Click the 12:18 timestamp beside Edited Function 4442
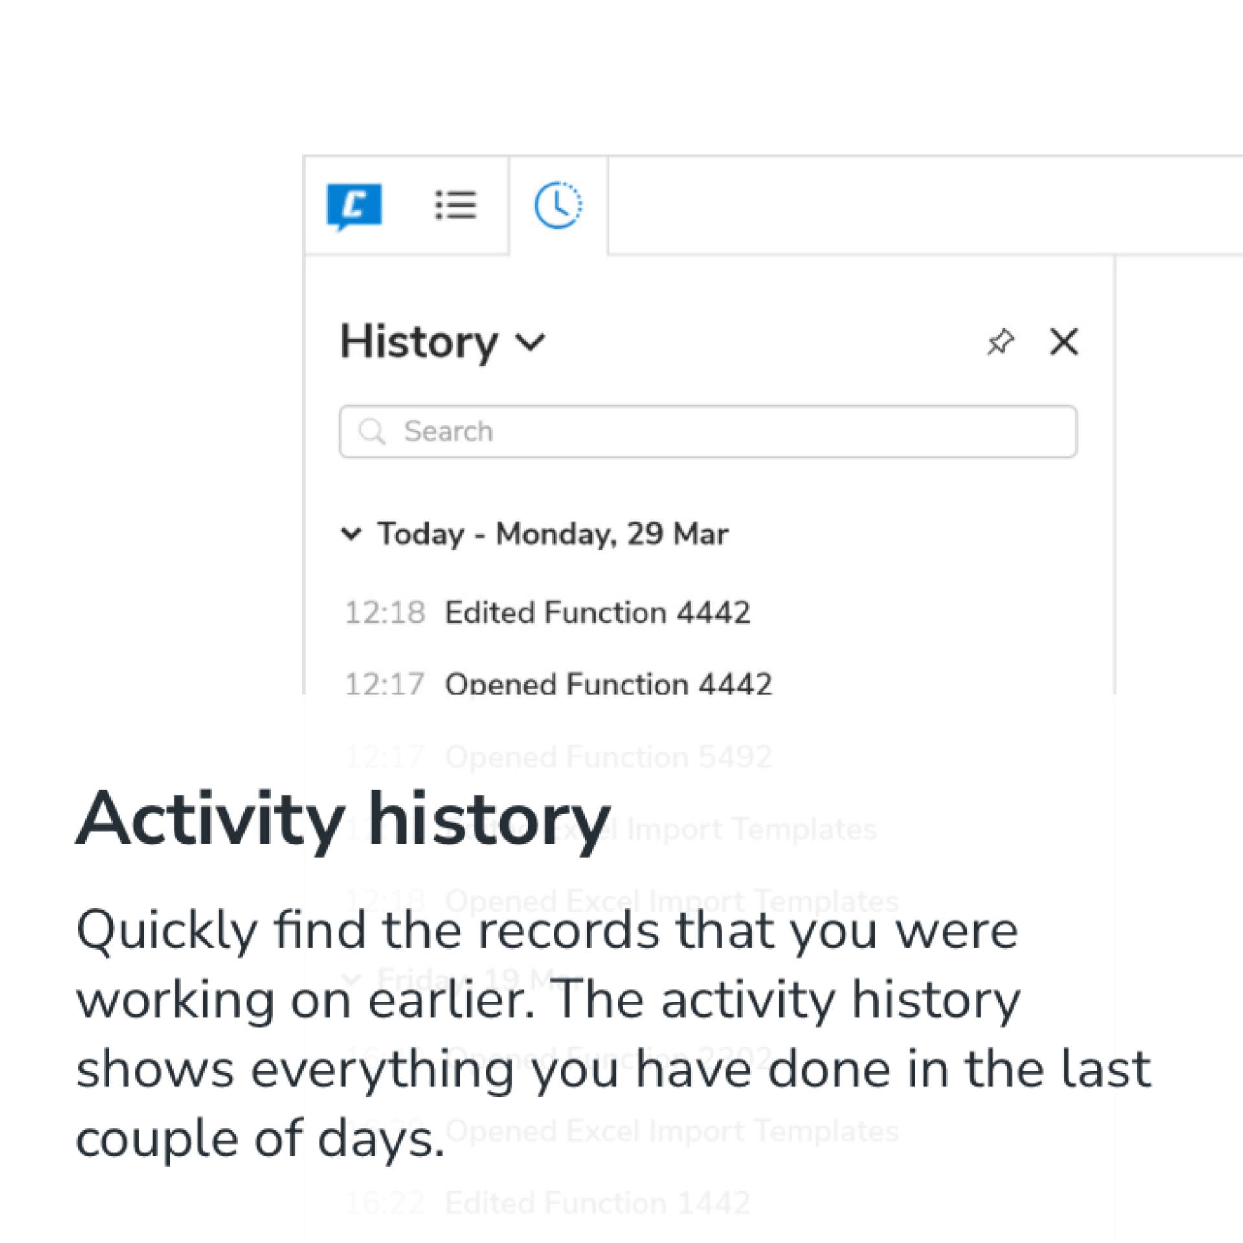 pyautogui.click(x=385, y=612)
